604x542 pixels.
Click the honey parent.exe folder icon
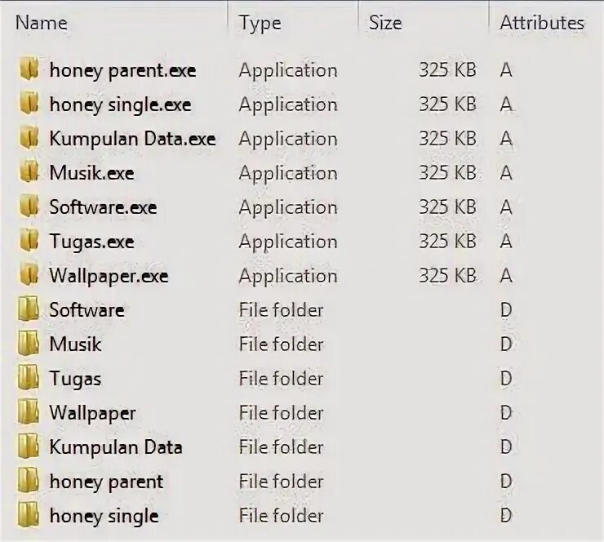coord(29,69)
